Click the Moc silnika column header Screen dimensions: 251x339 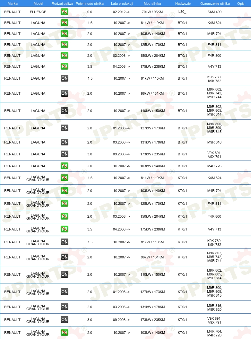(x=152, y=4)
